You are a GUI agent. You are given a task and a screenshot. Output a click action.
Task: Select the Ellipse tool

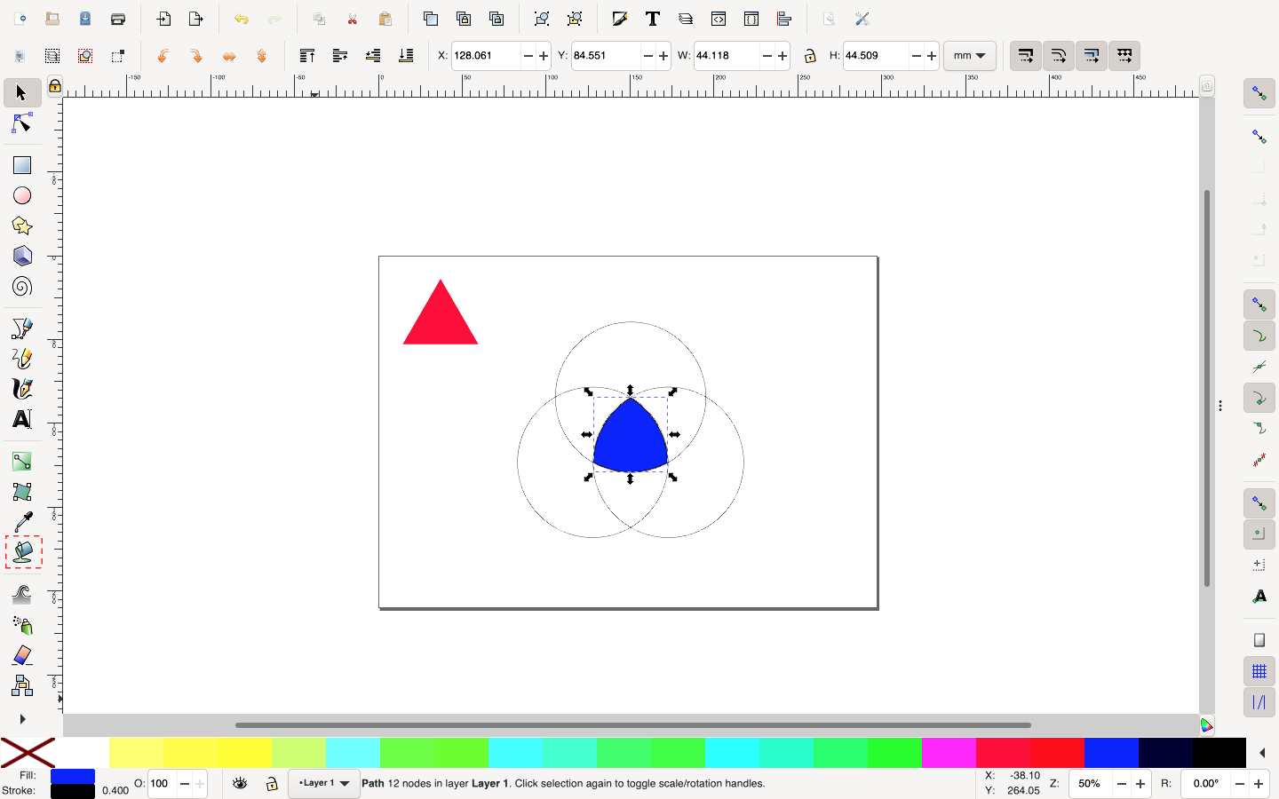coord(21,195)
